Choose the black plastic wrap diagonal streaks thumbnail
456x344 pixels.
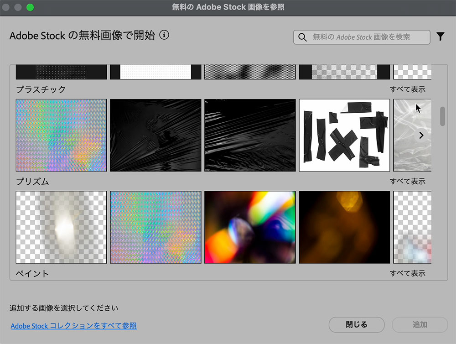(x=250, y=136)
